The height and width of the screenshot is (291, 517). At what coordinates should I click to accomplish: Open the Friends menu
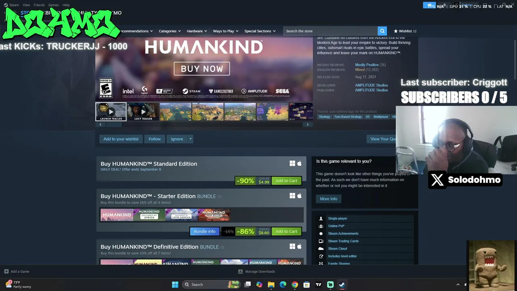pos(39,5)
